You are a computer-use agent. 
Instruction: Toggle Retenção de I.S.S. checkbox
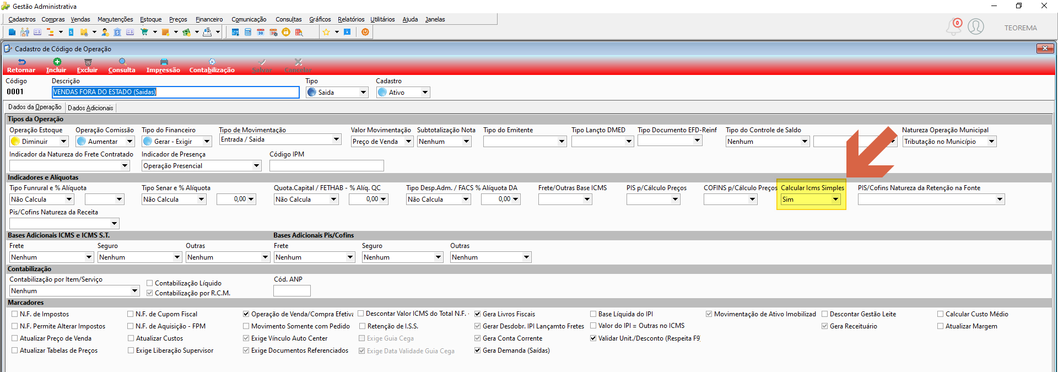tap(362, 326)
